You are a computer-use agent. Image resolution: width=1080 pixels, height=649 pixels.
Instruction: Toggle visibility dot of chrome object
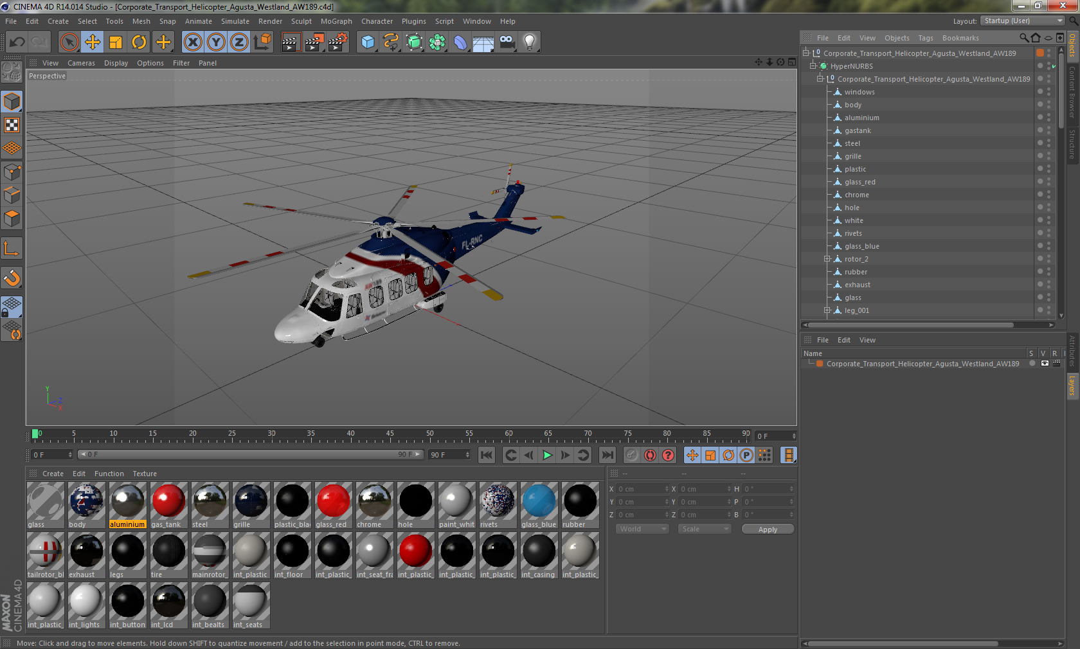coord(1039,195)
